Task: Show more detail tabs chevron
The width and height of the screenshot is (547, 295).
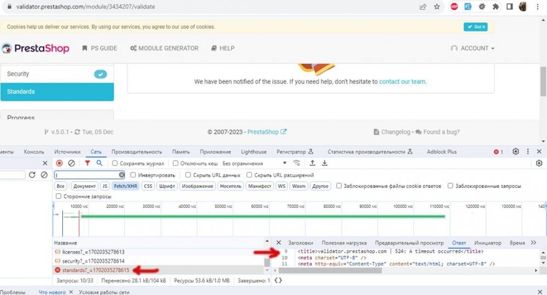Action: click(x=533, y=242)
